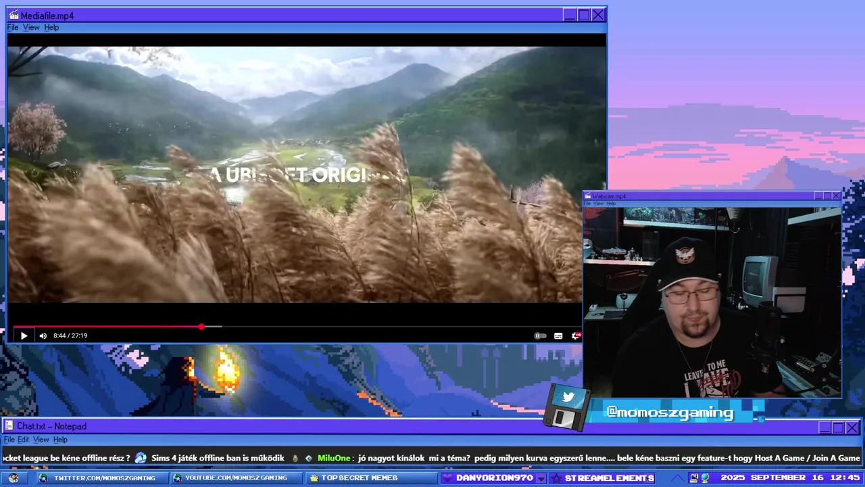Click the MiluOne username in chat
865x487 pixels.
(x=334, y=458)
